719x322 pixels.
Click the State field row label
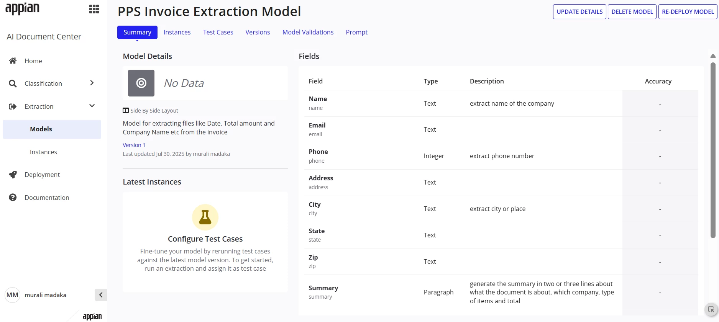(317, 231)
